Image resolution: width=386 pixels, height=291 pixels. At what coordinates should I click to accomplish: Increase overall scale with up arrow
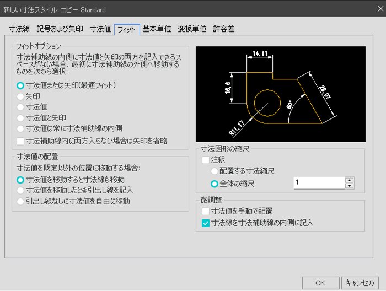pos(349,180)
